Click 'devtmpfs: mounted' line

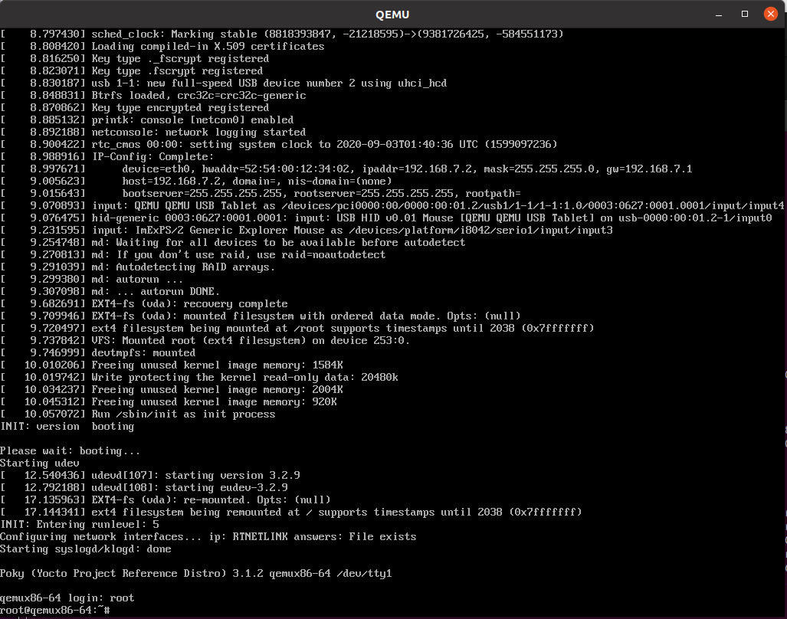98,352
